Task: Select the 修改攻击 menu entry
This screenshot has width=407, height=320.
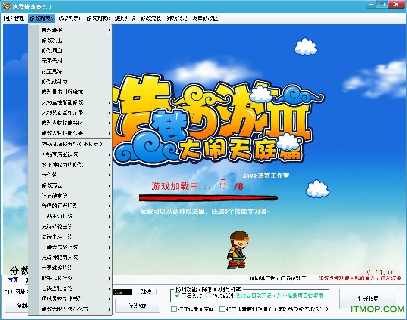Action: click(x=70, y=40)
